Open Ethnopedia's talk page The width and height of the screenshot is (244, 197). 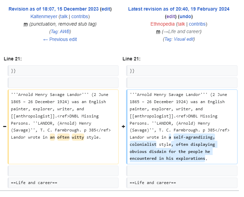[x=181, y=24]
